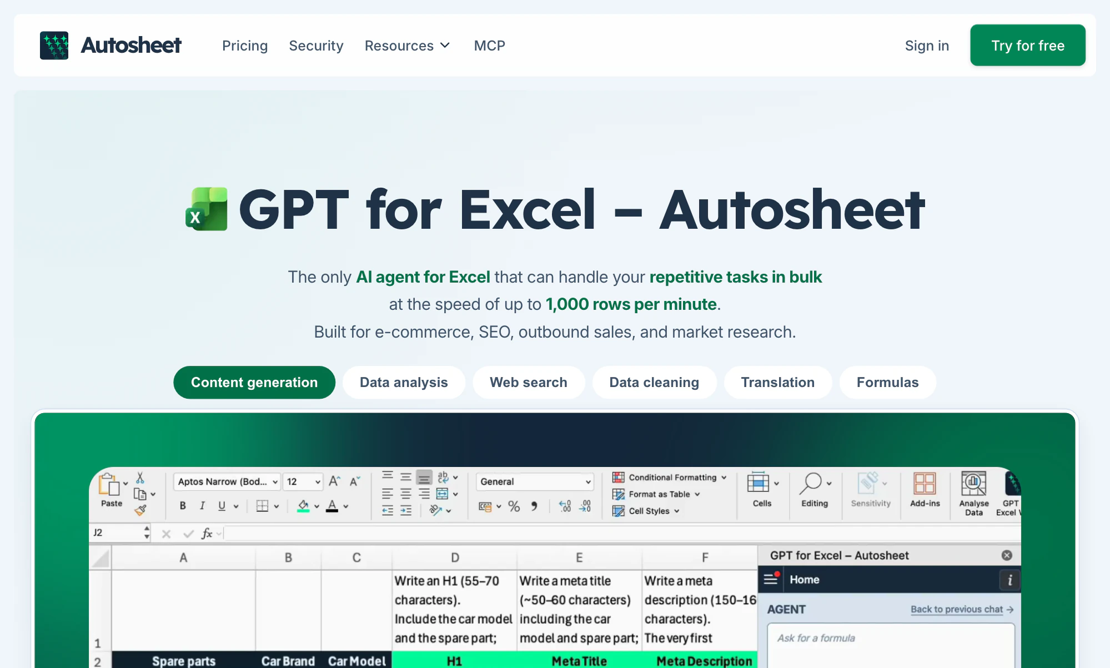Open the font name dropdown Aptos Narrow

click(227, 481)
